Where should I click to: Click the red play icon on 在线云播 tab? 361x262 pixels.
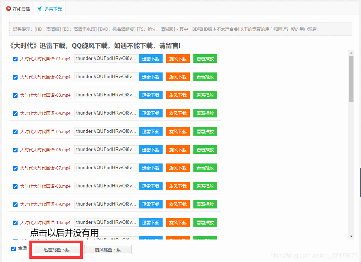click(x=9, y=9)
